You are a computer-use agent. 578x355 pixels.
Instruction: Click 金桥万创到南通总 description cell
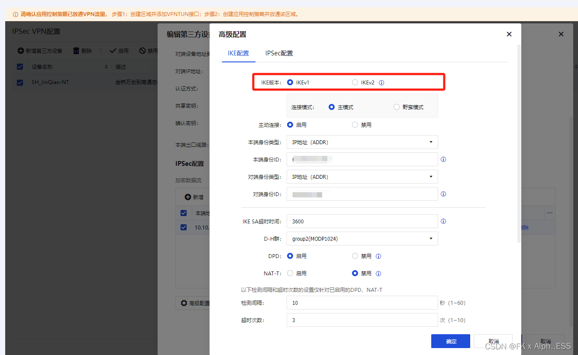tap(136, 82)
